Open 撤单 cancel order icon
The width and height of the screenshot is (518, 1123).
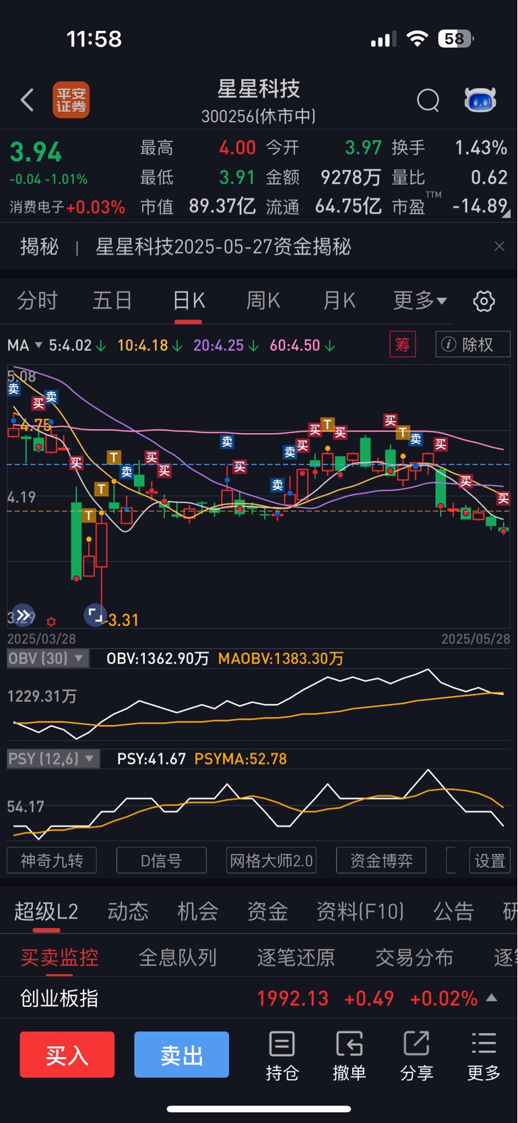point(349,1056)
